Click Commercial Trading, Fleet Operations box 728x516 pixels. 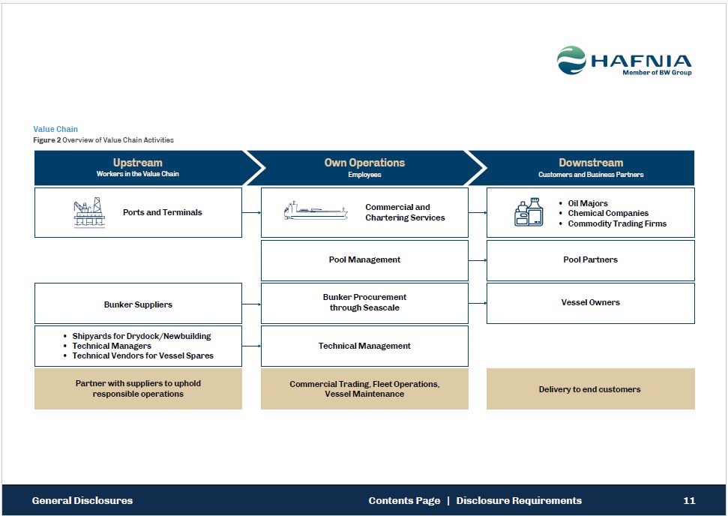pyautogui.click(x=364, y=388)
